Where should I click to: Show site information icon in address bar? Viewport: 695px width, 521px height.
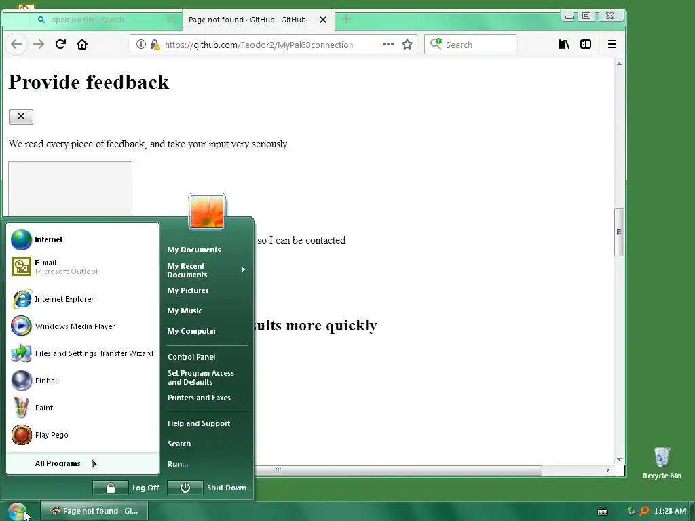click(x=141, y=44)
